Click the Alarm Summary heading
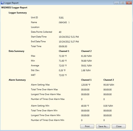 [x=17, y=80]
